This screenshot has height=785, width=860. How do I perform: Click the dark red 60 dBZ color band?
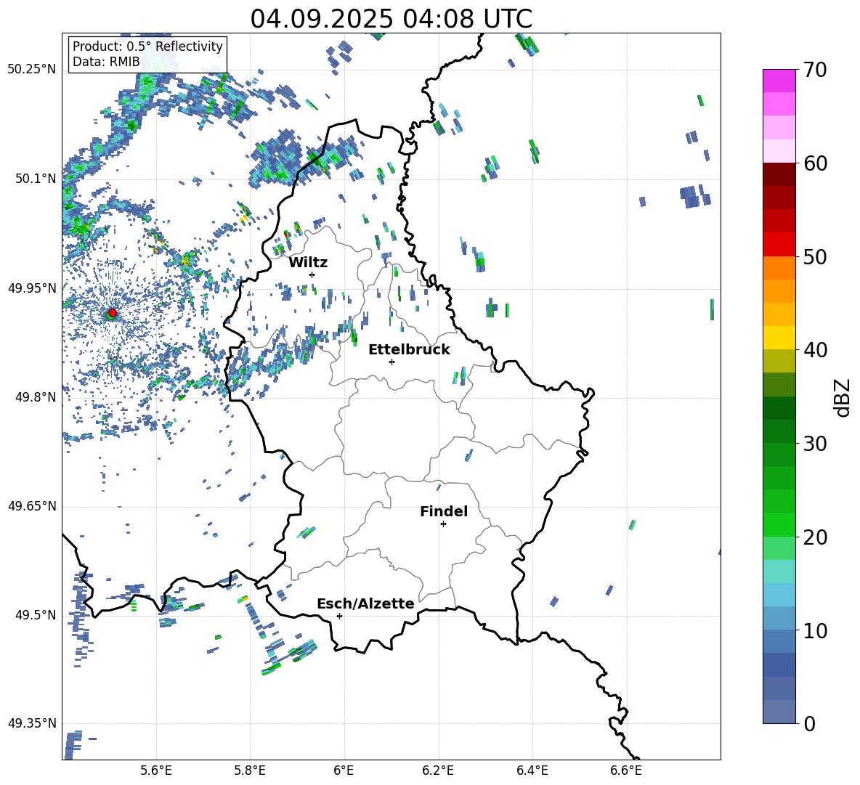click(779, 174)
